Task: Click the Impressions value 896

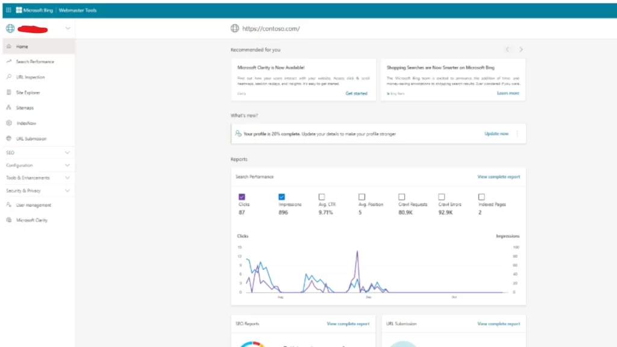Action: click(x=283, y=213)
